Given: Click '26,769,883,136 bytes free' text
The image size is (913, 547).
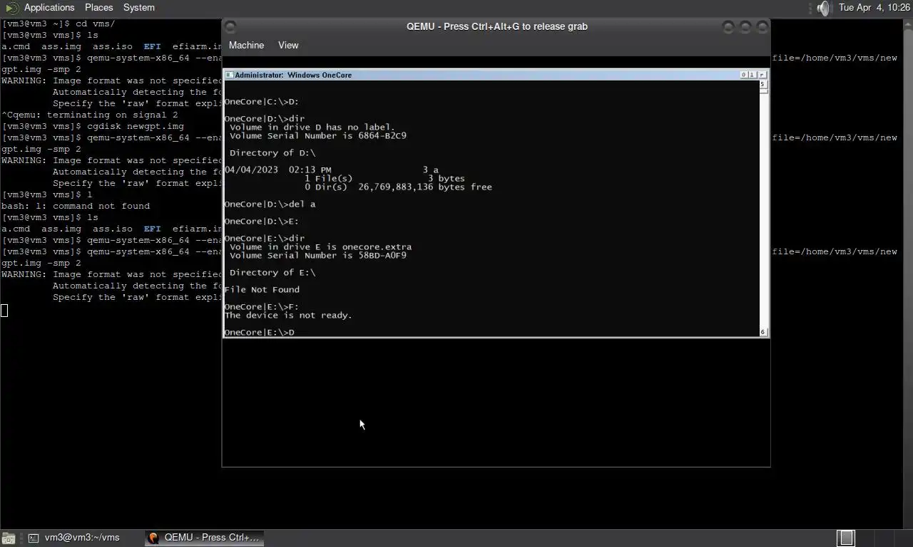Looking at the screenshot, I should coord(425,187).
